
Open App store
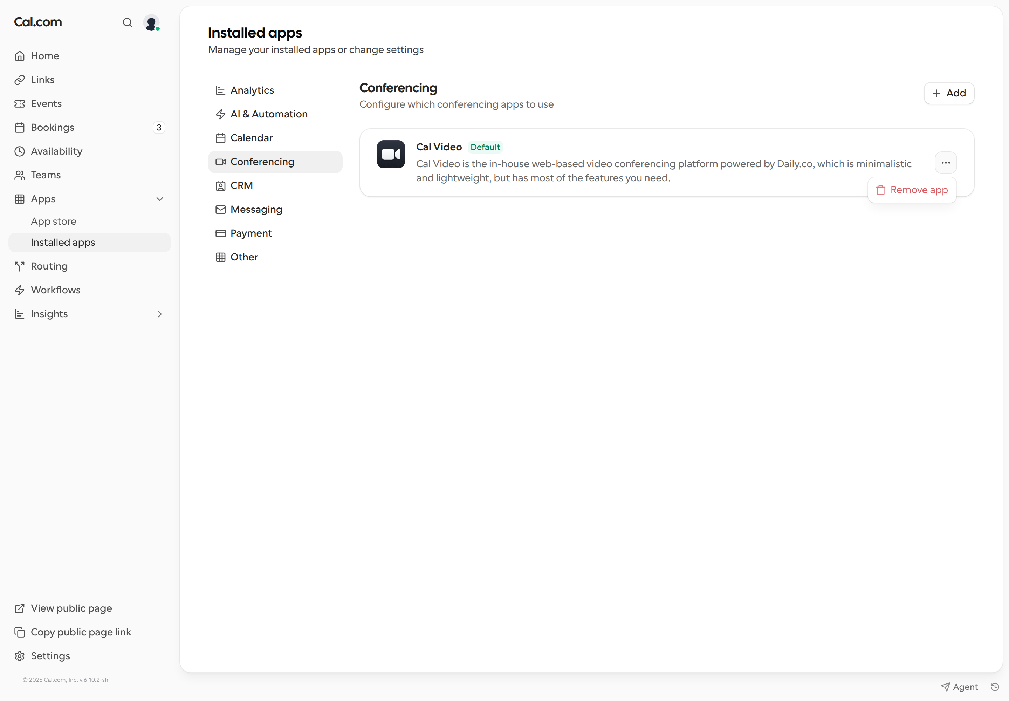[90, 222]
